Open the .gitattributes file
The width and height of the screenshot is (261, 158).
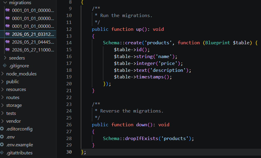[x=19, y=153]
